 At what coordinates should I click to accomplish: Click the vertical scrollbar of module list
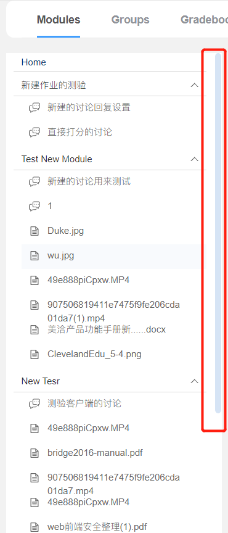pyautogui.click(x=218, y=233)
